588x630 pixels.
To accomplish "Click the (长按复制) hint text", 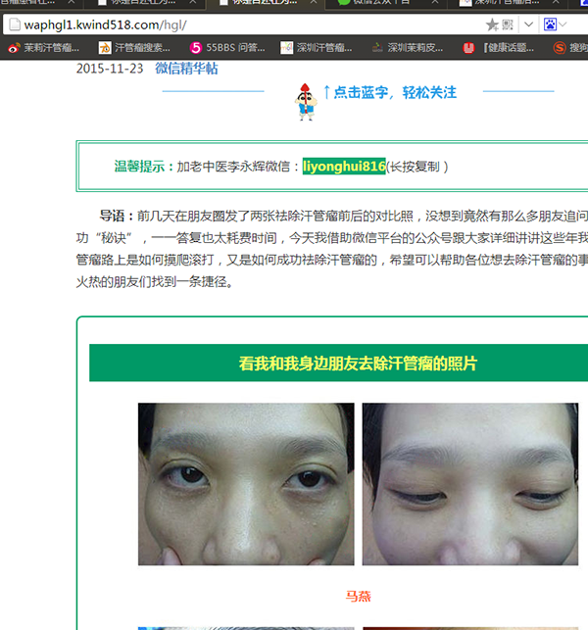I will (417, 166).
